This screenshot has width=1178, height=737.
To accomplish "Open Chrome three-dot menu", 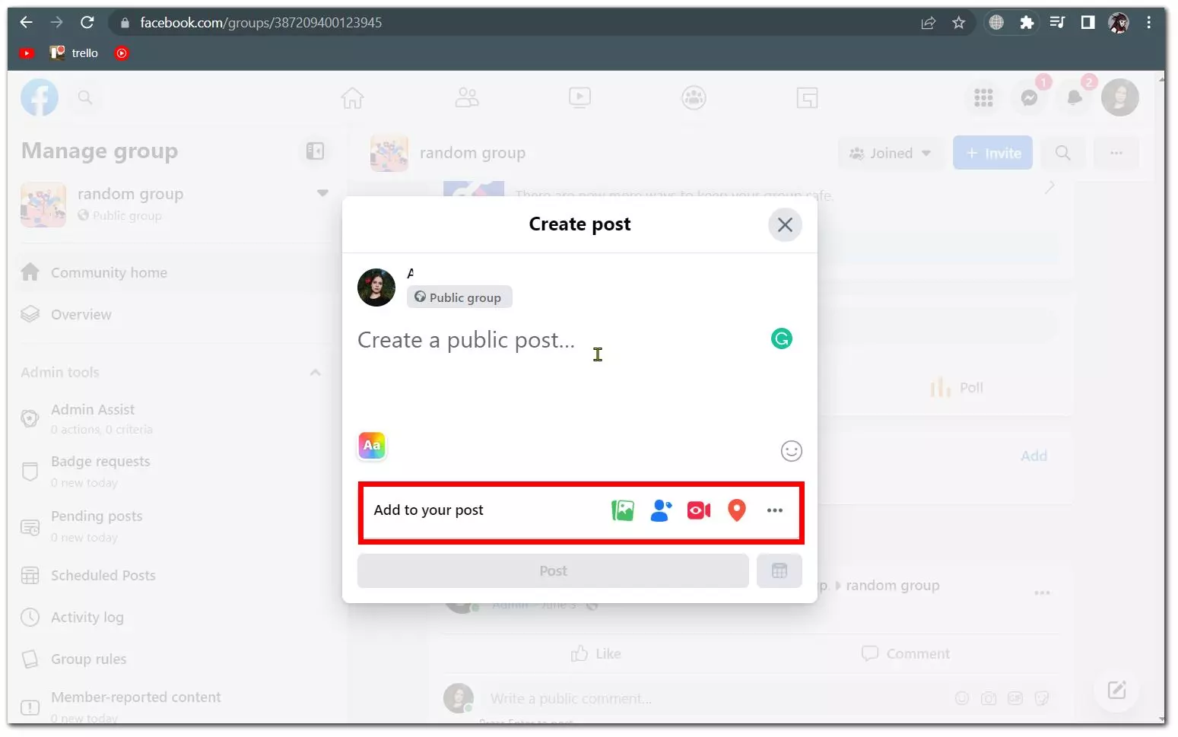I will pos(1149,23).
